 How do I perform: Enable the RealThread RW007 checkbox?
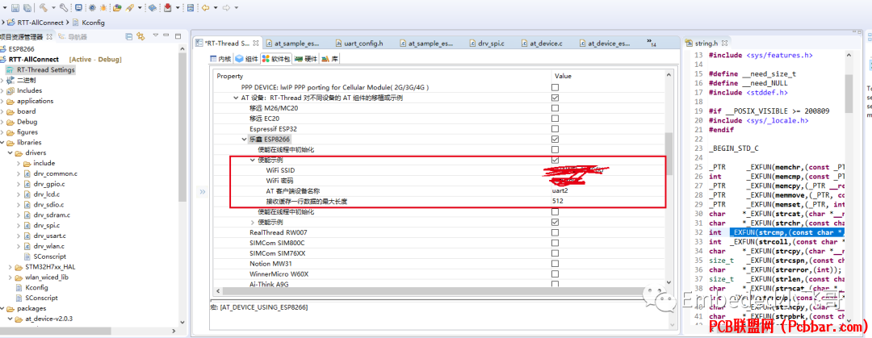pyautogui.click(x=555, y=232)
